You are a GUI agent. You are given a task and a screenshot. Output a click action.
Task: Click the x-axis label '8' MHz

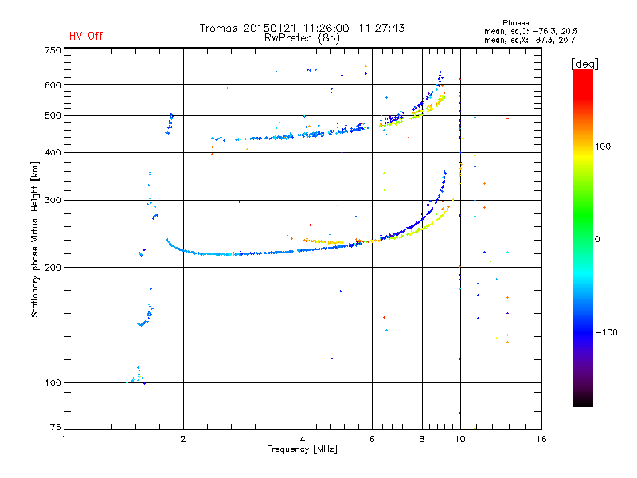(x=422, y=439)
